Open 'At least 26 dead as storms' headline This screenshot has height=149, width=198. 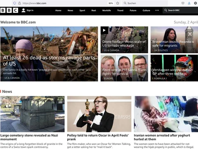tap(49, 61)
